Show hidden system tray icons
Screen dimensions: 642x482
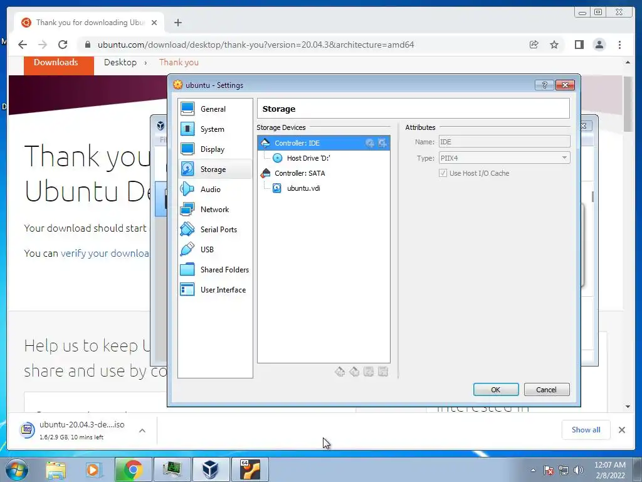(x=533, y=470)
